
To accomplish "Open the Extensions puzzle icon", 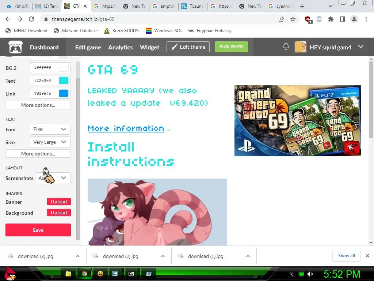I will [331, 19].
